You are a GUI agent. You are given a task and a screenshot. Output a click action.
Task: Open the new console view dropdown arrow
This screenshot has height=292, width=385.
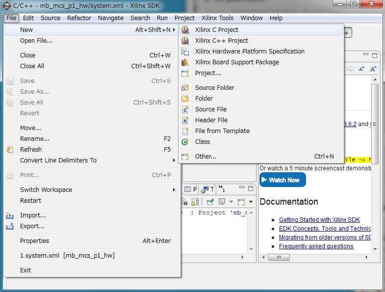(x=251, y=202)
